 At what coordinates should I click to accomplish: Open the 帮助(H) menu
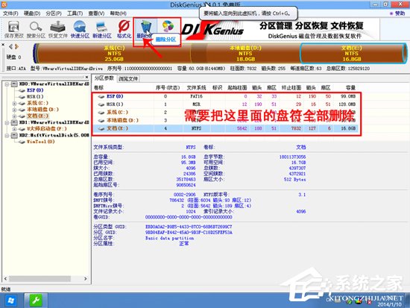click(x=118, y=13)
